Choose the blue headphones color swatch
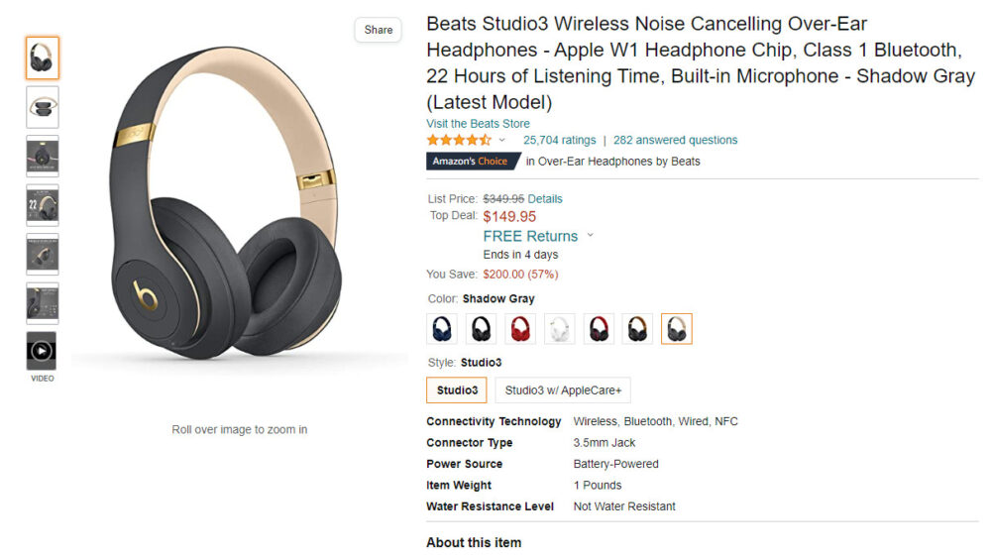The image size is (991, 557). point(441,329)
